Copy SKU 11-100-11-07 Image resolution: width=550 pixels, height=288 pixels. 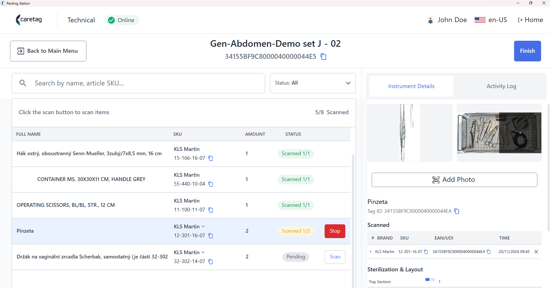(x=211, y=210)
